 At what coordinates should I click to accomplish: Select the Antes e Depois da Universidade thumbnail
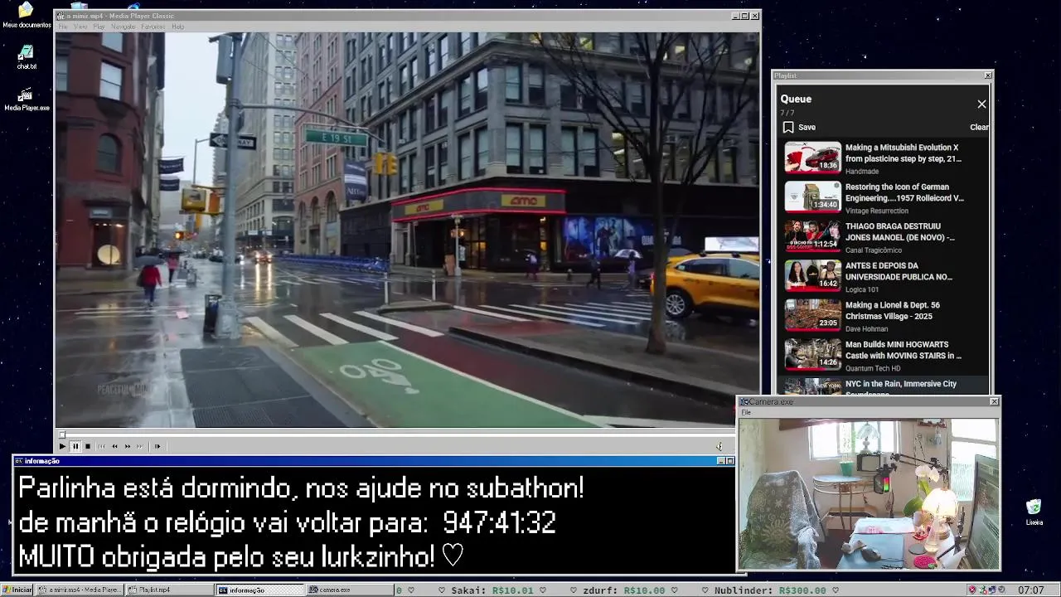[812, 275]
